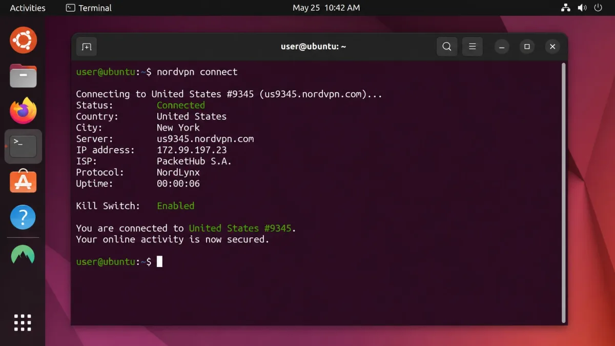The width and height of the screenshot is (615, 346).
Task: Open the Terminal app menu in top bar
Action: coord(89,8)
